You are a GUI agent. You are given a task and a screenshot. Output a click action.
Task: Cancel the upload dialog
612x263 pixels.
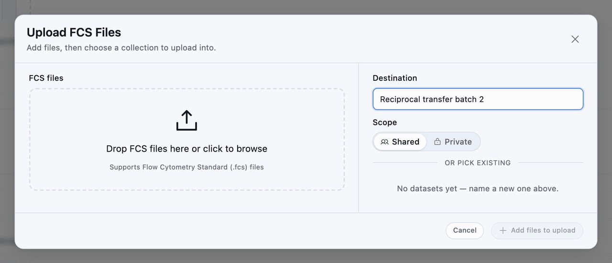465,230
